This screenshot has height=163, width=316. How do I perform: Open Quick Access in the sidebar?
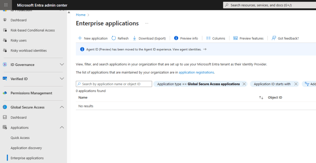[x=20, y=138]
